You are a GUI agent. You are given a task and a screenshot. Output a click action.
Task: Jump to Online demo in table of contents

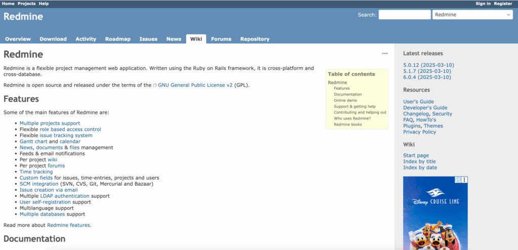pyautogui.click(x=345, y=100)
